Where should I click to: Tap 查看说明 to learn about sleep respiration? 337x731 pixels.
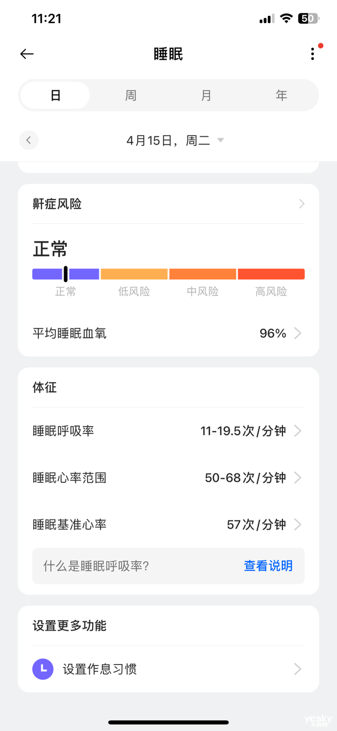[x=268, y=566]
